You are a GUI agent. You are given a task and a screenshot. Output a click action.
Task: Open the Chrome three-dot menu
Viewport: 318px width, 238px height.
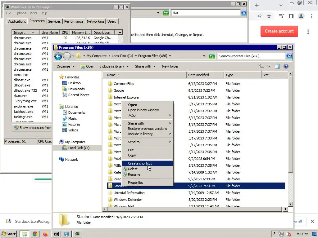[x=311, y=16]
